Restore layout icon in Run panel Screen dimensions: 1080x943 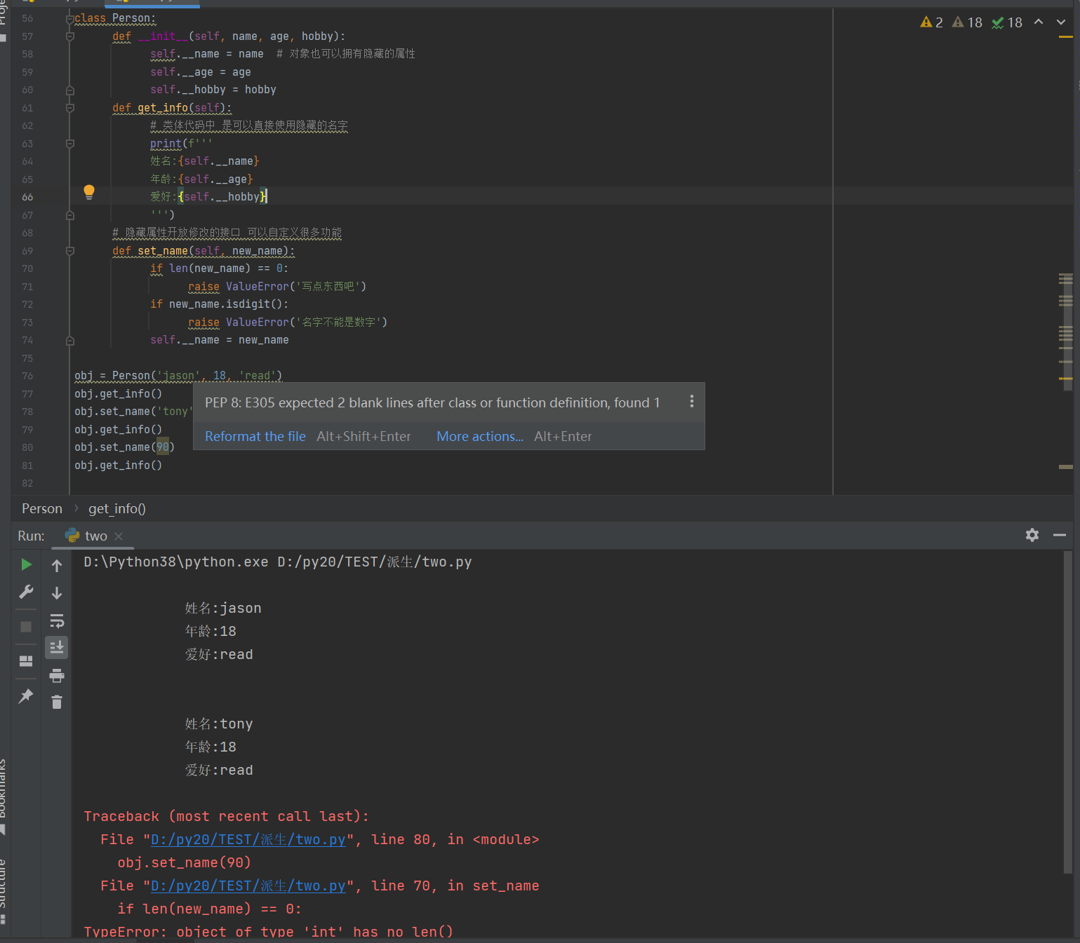26,661
